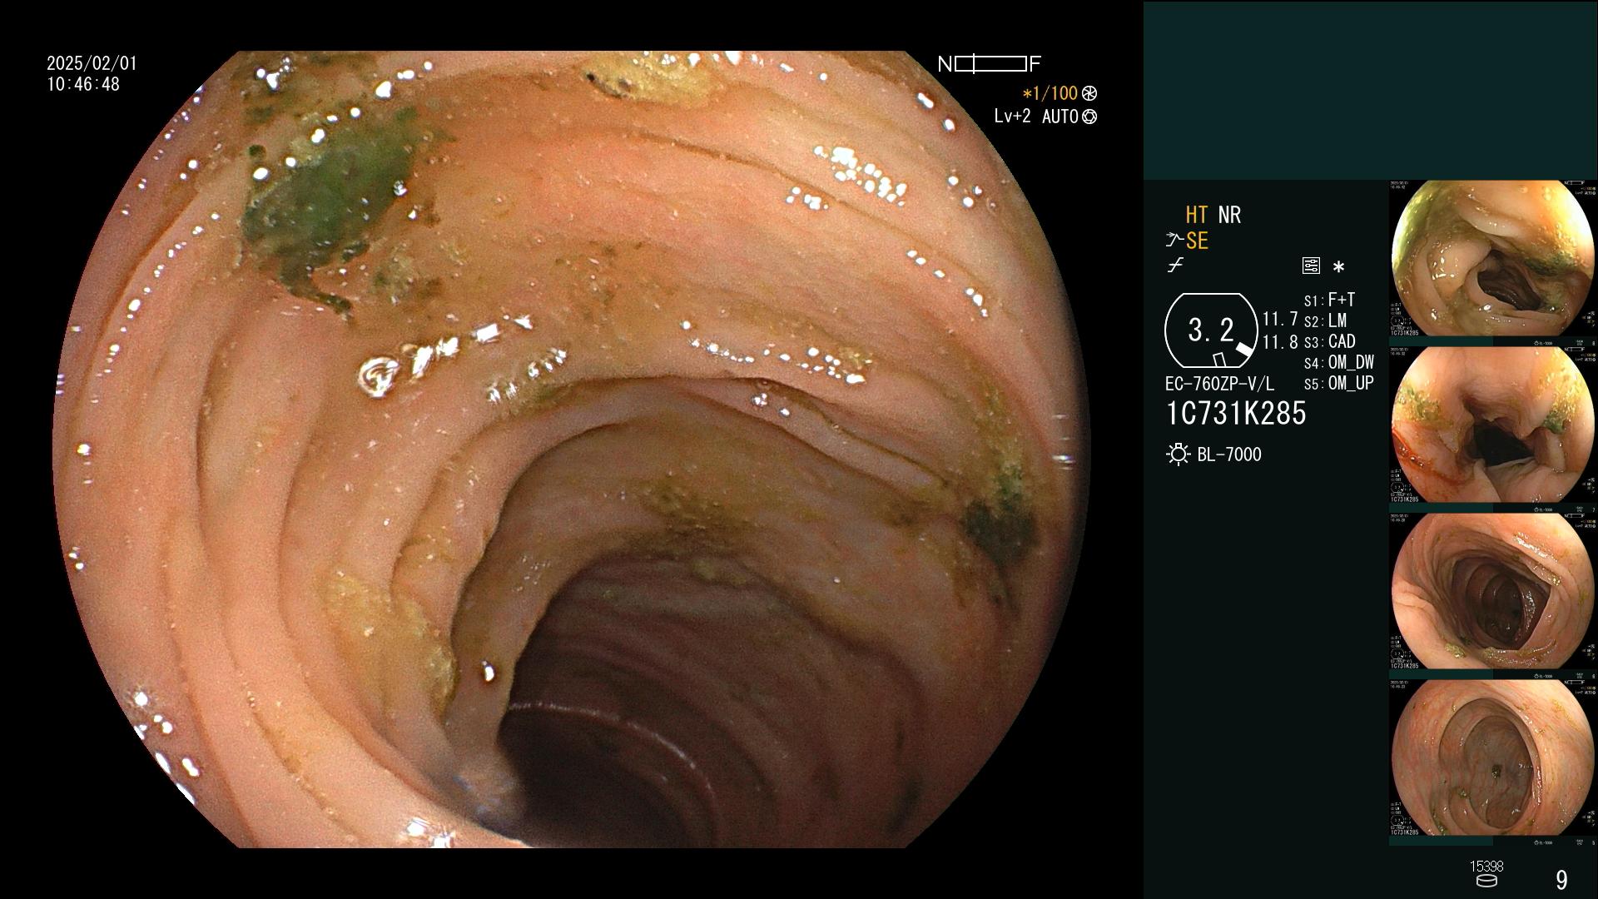This screenshot has width=1598, height=899.
Task: Click the S1: F+T switch assignment
Action: pyautogui.click(x=1330, y=300)
